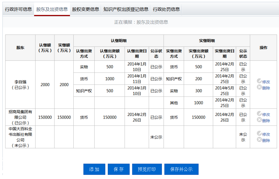Viewport: 279px width, 179px height.
Task: Click the 正在填报：股东及出资信息 header text
Action: coord(141,22)
